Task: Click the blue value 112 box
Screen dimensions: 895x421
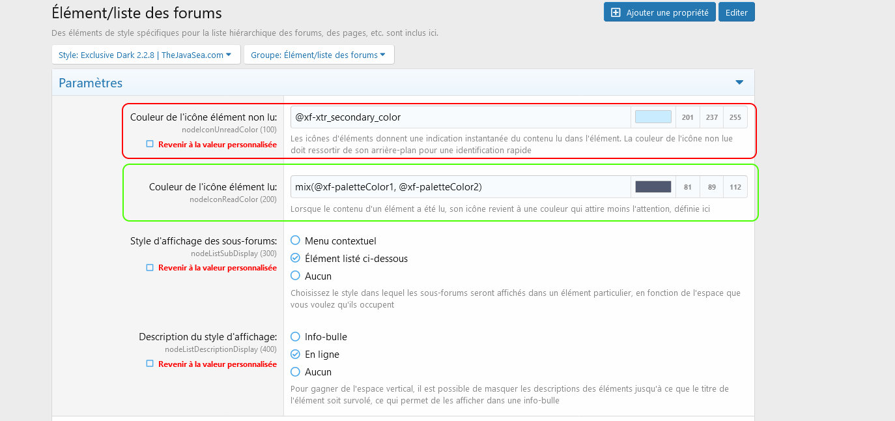Action: pos(735,187)
